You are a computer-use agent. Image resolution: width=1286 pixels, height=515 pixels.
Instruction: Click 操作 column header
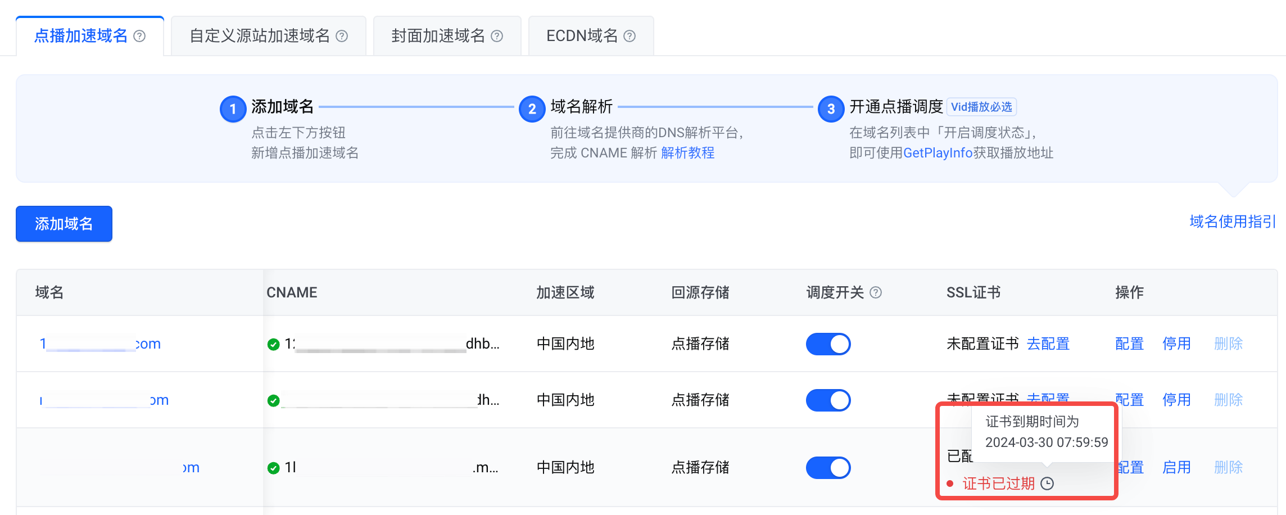[x=1130, y=292]
